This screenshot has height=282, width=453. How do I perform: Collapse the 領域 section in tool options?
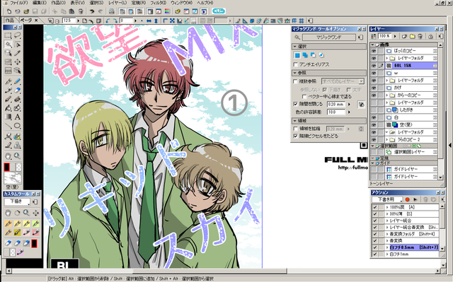294,121
